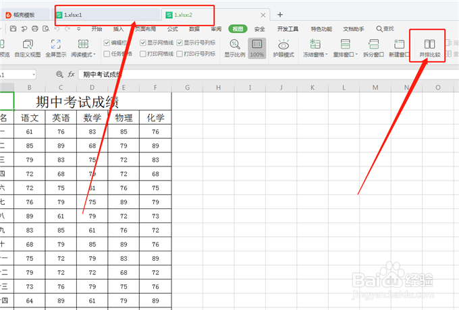Select column header B
The height and width of the screenshot is (310, 459).
click(30, 88)
